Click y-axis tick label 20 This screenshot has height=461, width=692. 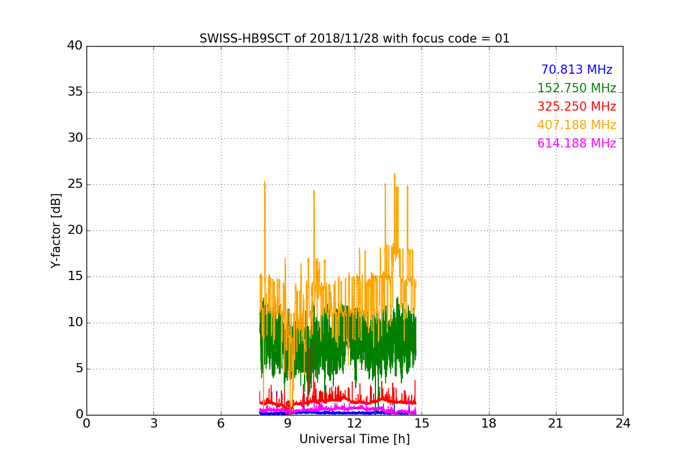click(x=75, y=231)
